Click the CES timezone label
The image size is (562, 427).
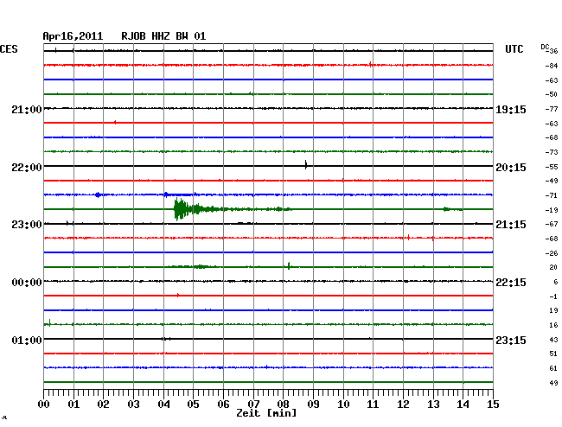pos(9,49)
